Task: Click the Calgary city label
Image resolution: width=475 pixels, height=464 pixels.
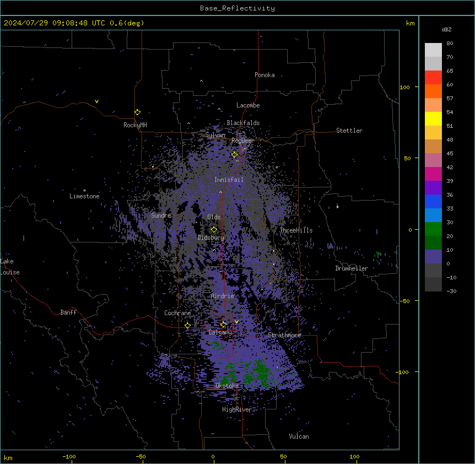Action: tap(220, 332)
